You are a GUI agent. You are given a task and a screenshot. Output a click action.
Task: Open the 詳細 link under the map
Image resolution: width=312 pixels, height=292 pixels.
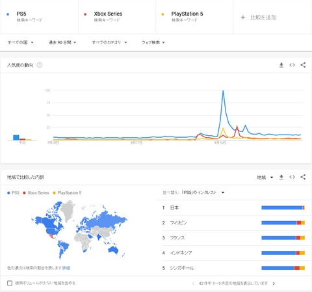point(66,268)
